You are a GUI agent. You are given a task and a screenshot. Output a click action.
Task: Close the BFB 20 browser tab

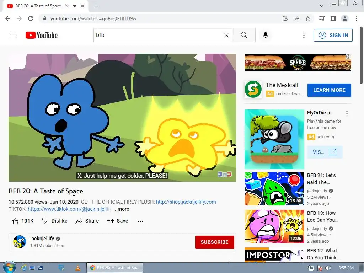[82, 6]
